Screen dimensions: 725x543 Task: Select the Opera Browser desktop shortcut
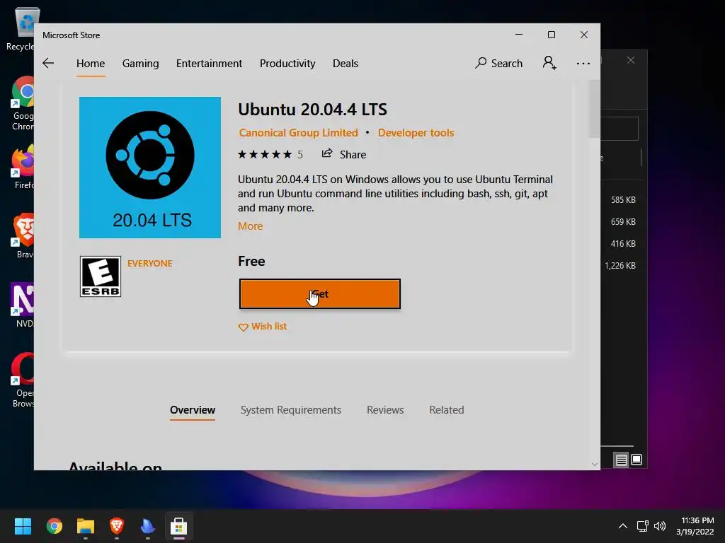click(x=23, y=380)
